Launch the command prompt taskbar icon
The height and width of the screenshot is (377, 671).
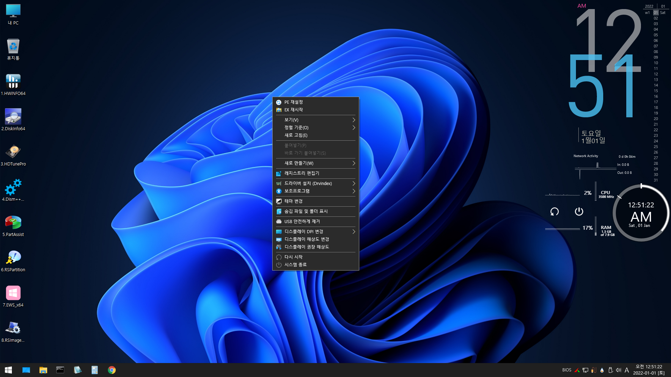click(x=60, y=370)
